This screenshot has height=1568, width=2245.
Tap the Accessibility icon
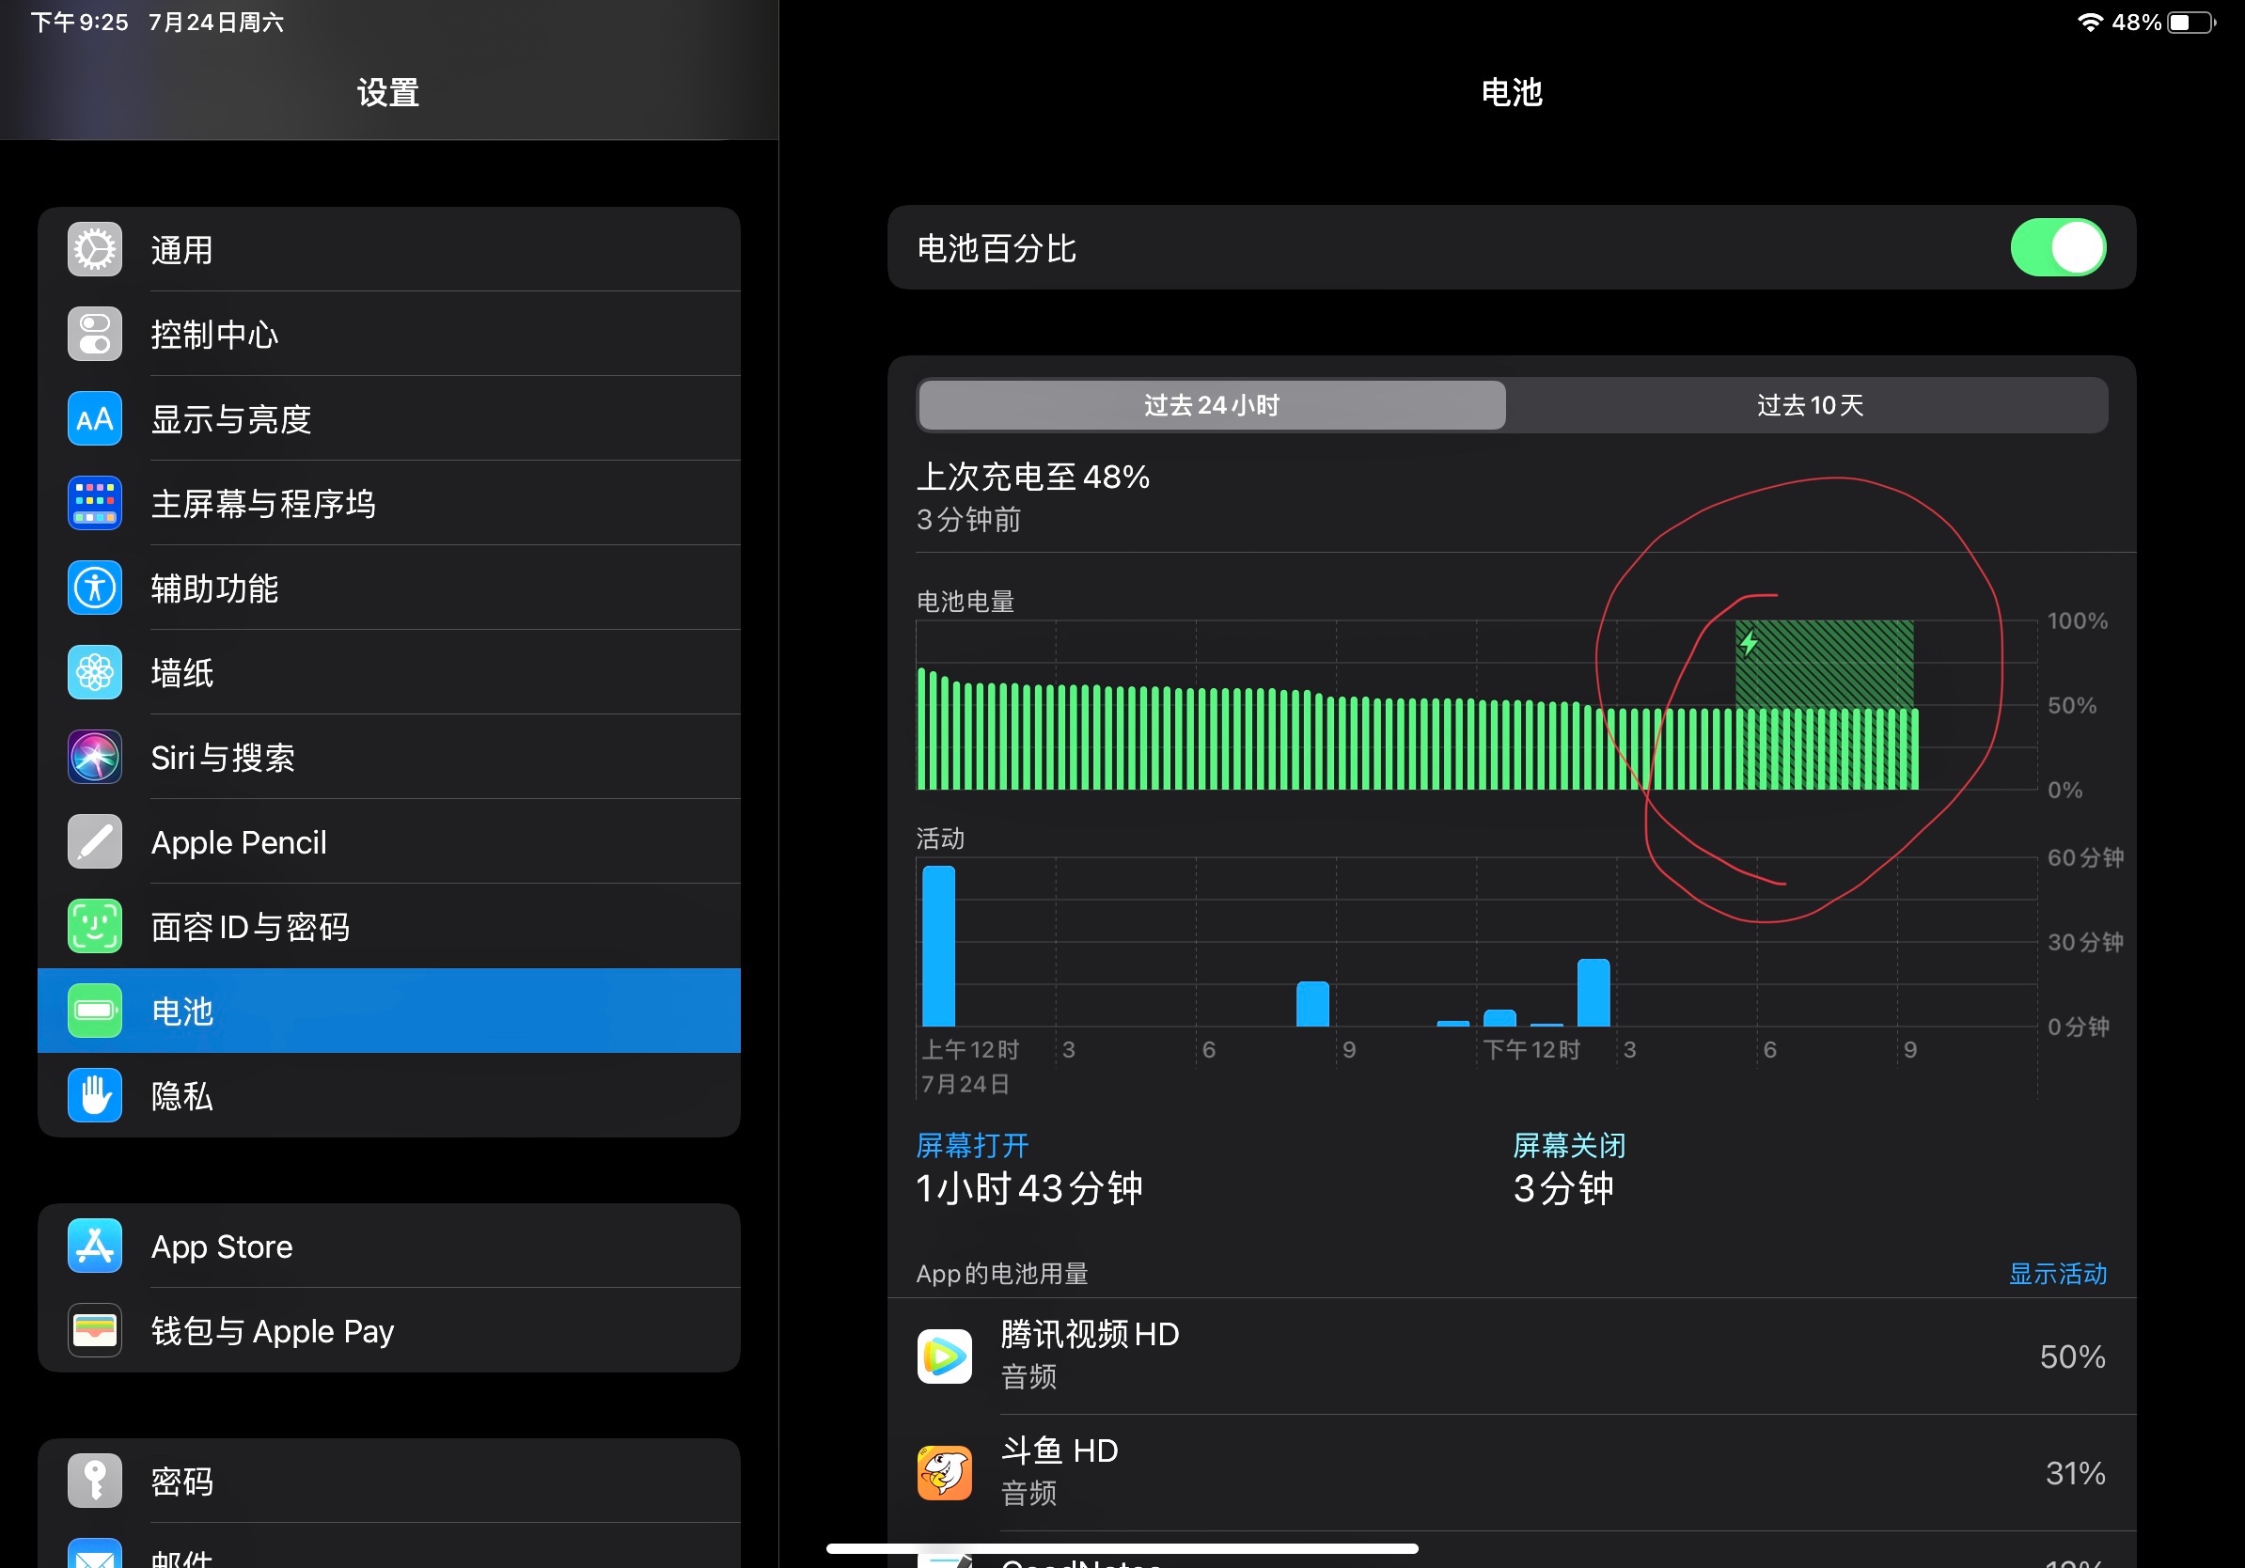(95, 588)
